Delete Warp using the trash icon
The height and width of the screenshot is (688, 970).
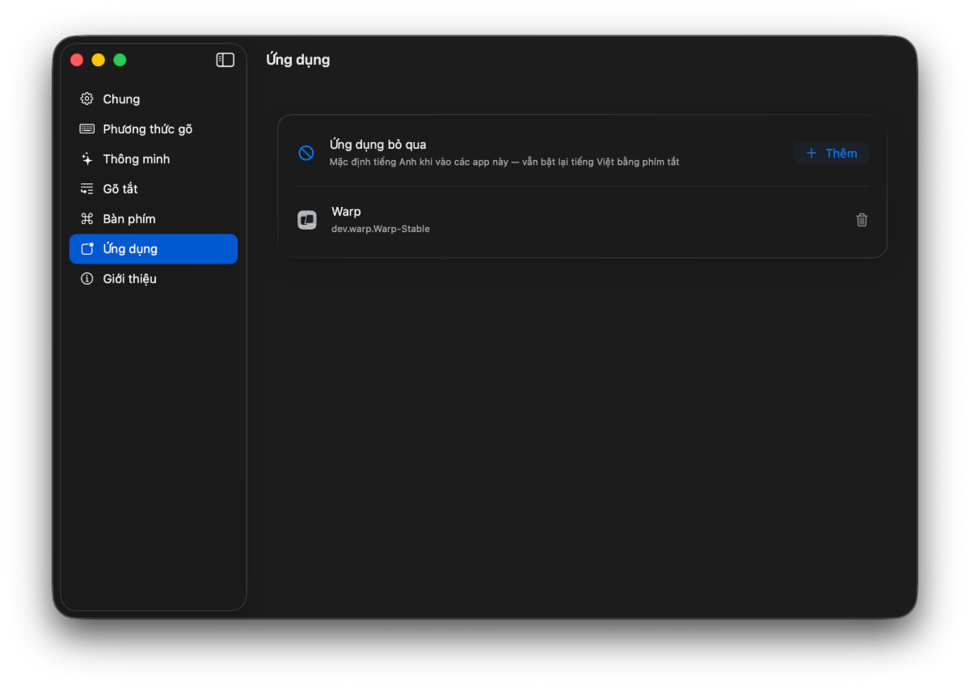[x=862, y=220]
